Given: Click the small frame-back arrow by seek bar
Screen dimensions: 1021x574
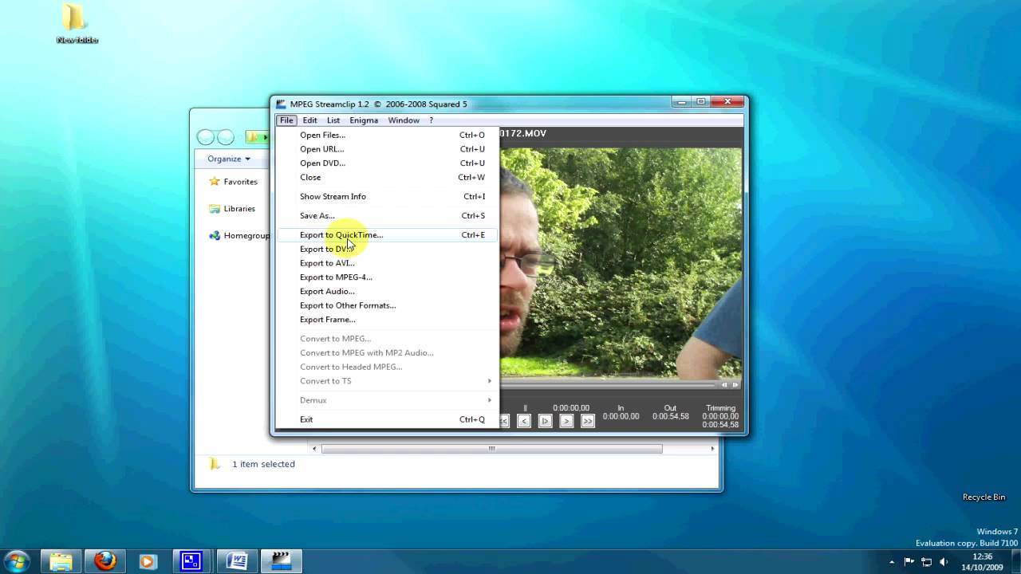Looking at the screenshot, I should pyautogui.click(x=724, y=384).
